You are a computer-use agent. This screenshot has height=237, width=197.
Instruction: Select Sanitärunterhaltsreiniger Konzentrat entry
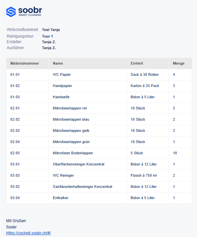82,187
